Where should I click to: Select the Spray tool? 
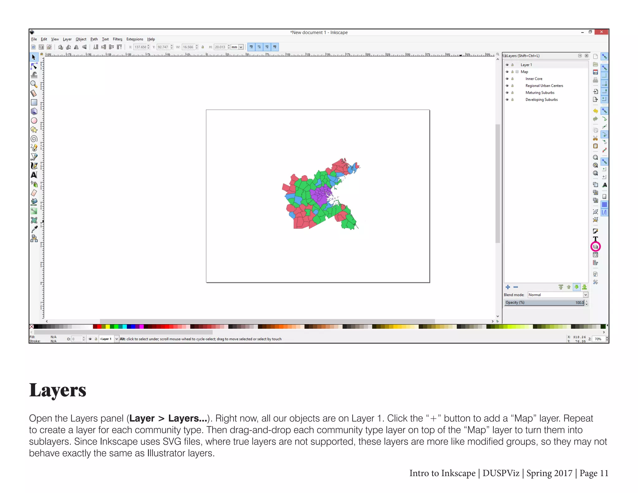coord(34,184)
